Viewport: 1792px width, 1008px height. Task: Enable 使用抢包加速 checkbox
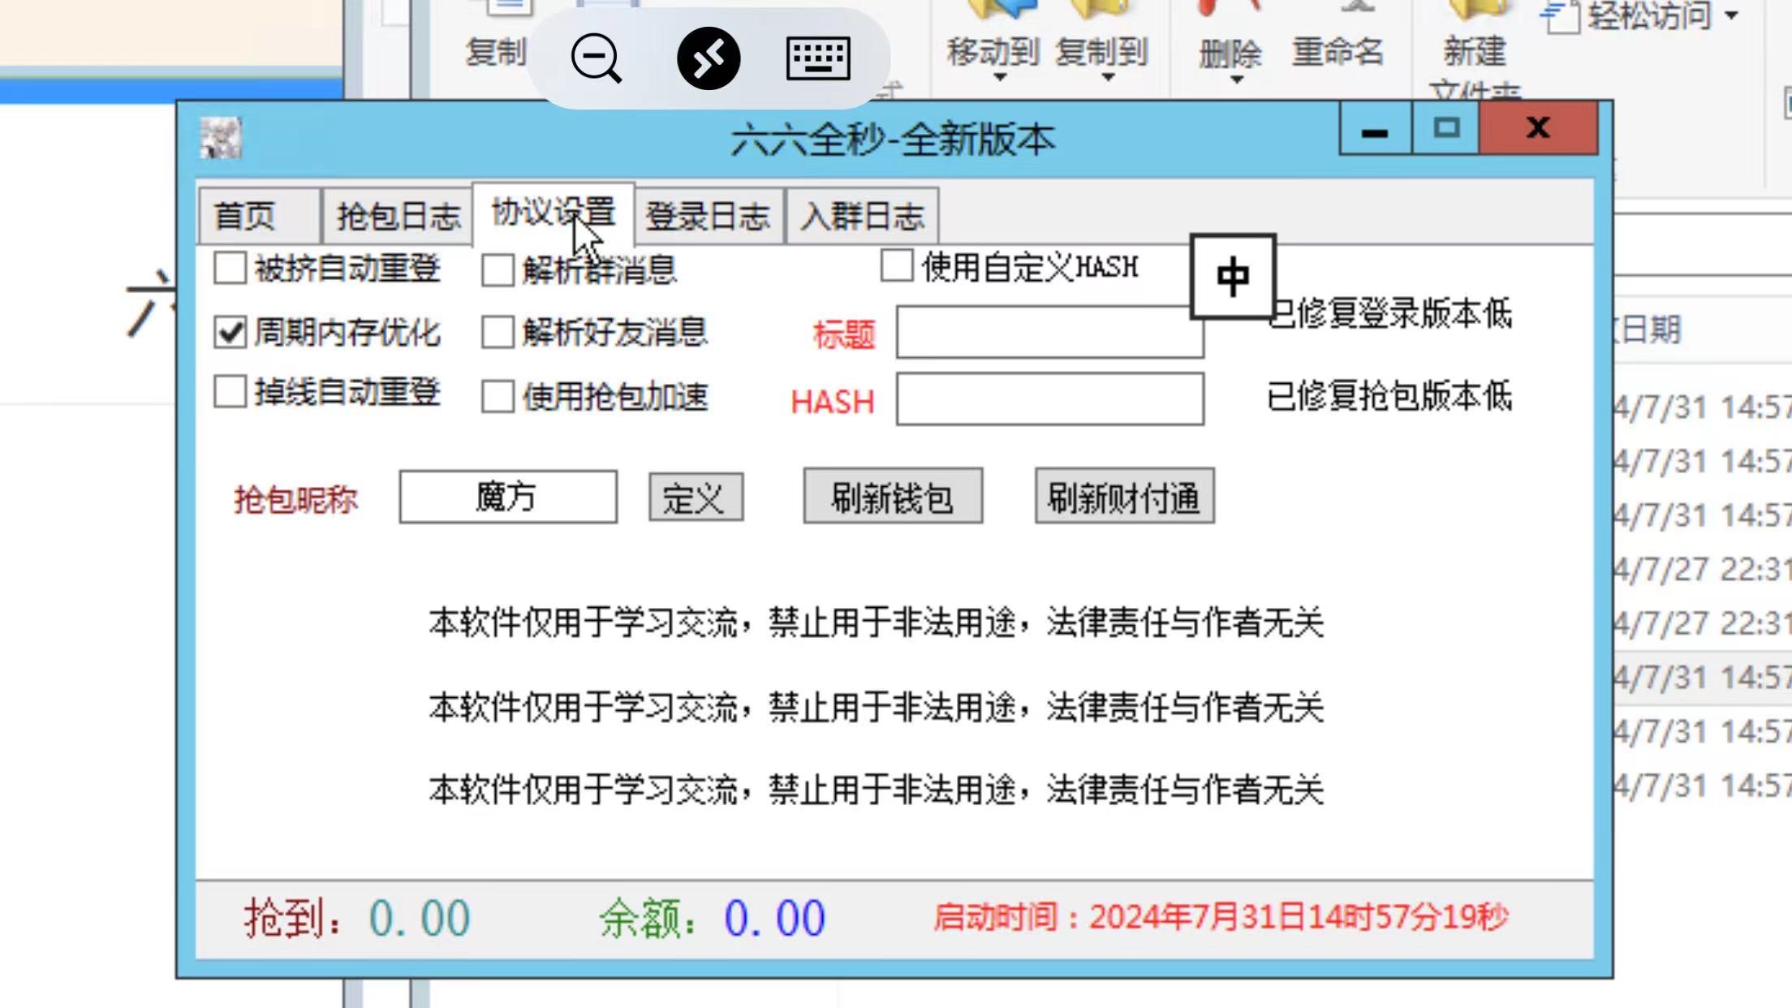click(498, 397)
